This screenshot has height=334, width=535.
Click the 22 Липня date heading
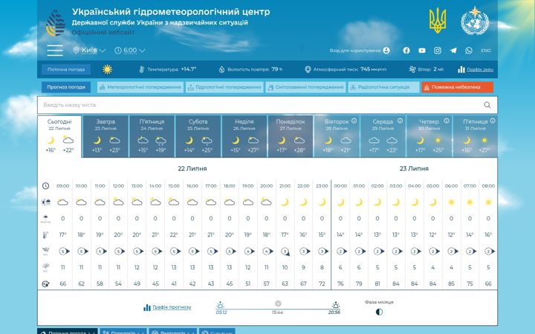[192, 168]
